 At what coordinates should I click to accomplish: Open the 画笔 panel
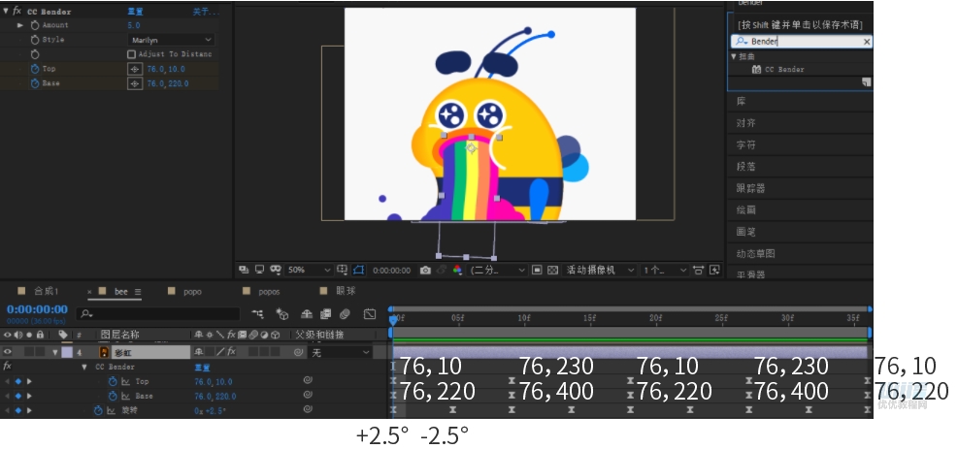pyautogui.click(x=746, y=231)
